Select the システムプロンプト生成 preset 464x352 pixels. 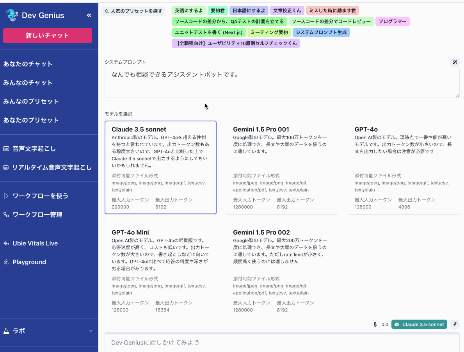tap(321, 32)
